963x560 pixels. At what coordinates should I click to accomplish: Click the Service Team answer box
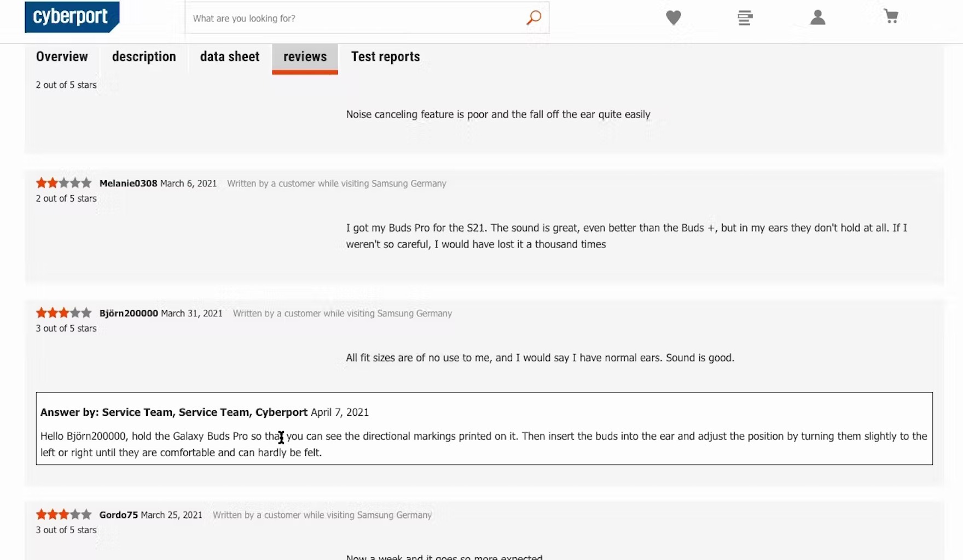[484, 429]
